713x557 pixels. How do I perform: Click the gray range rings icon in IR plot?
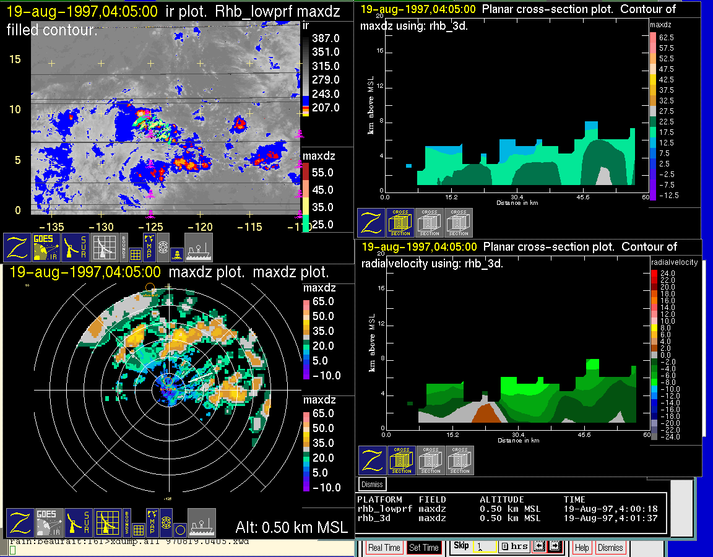(163, 248)
